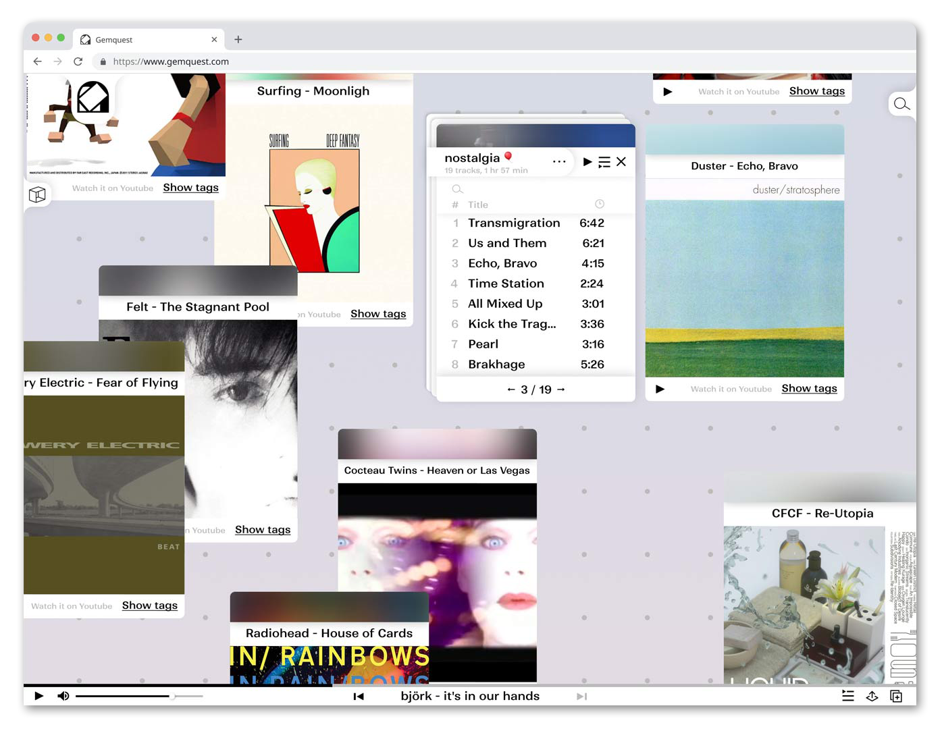The height and width of the screenshot is (729, 942).
Task: Go to next playlist page arrow
Action: point(561,389)
